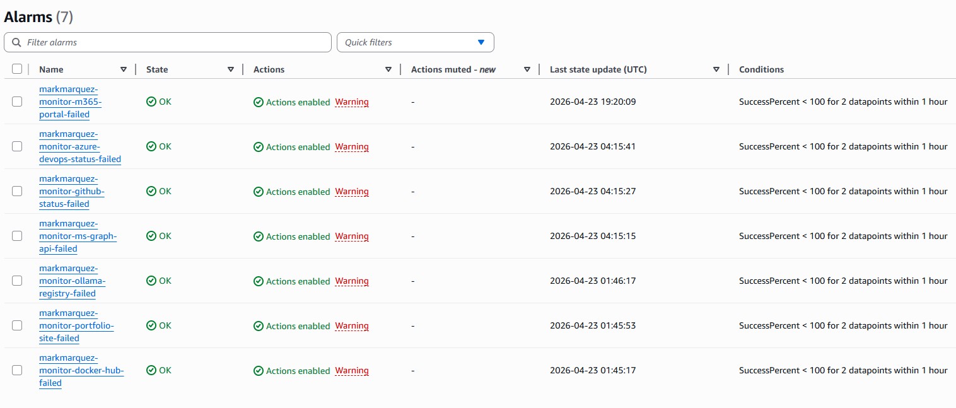
Task: Click the OK status icon for ms-graph-api alarm
Action: point(150,236)
